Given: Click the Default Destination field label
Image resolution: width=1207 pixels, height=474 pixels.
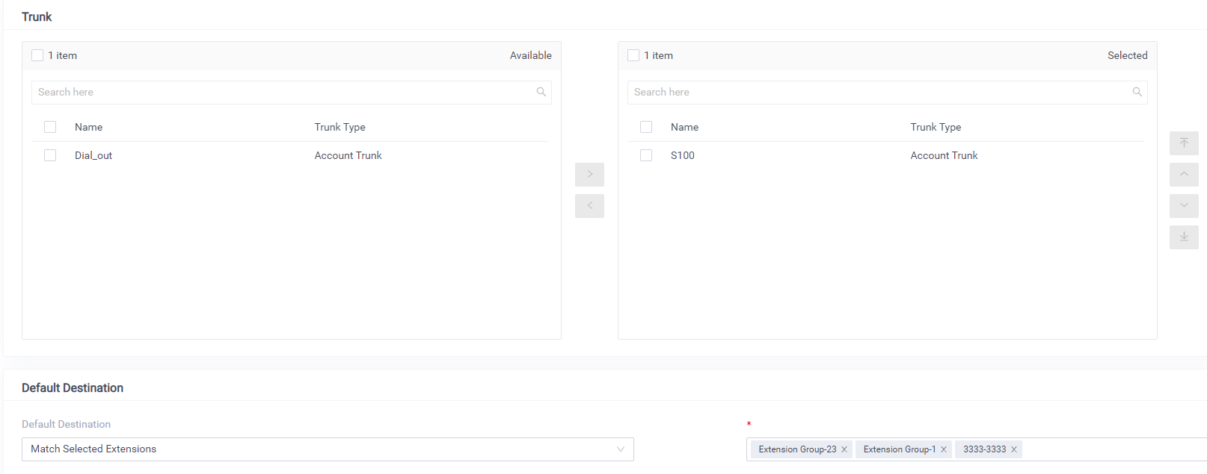Looking at the screenshot, I should (x=66, y=424).
